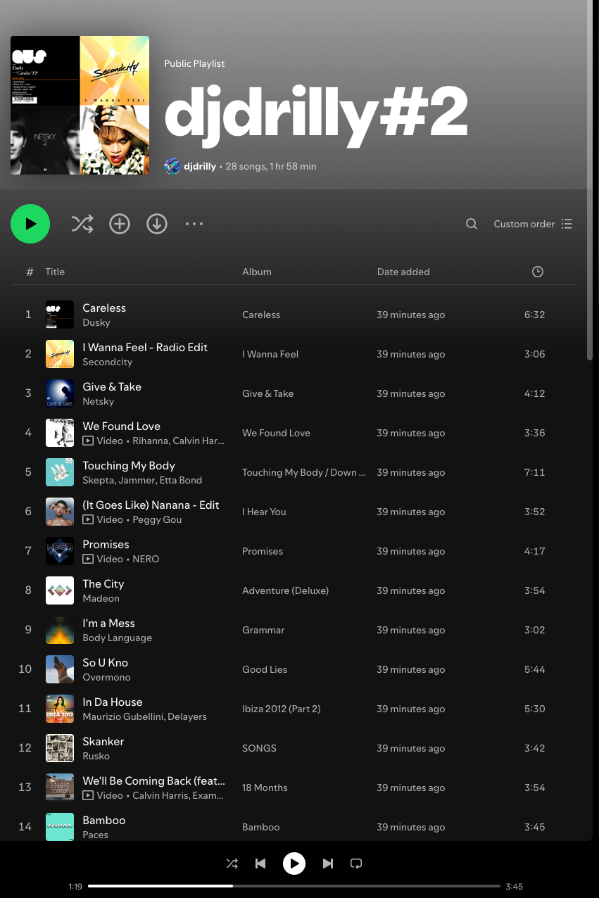
Task: Open the Touching My Body / Down album link
Action: [x=304, y=472]
